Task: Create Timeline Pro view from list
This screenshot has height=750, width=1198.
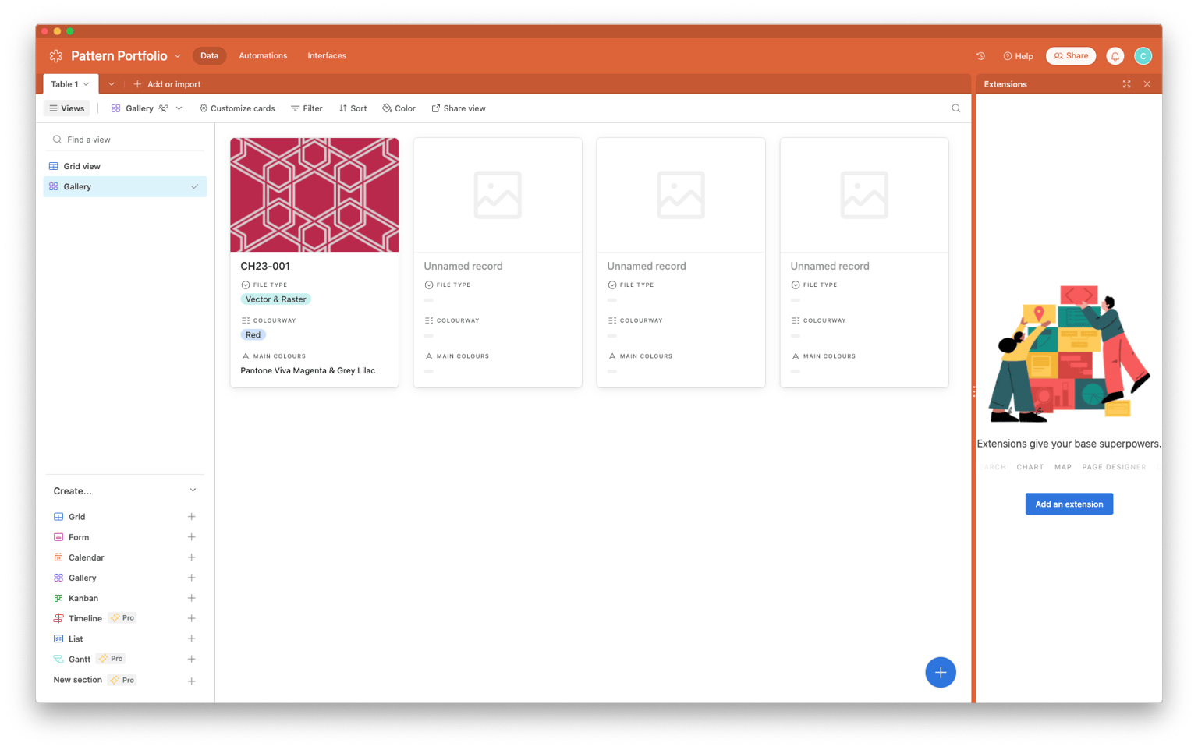Action: tap(94, 618)
